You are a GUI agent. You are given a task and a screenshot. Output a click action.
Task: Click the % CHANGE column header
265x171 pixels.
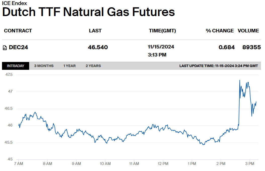pyautogui.click(x=219, y=31)
